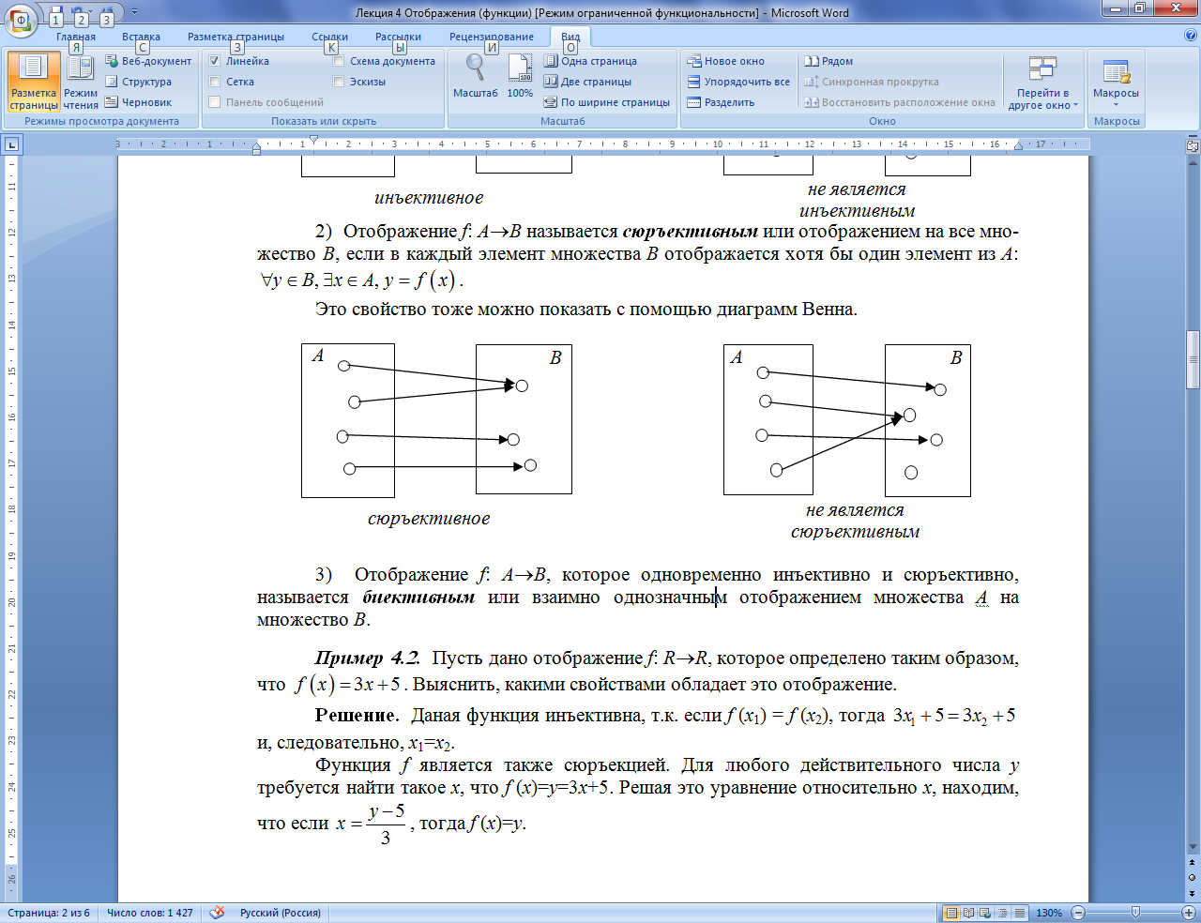Click caption сюръективное under left diagram
Screen dimensions: 1201x923
429,519
